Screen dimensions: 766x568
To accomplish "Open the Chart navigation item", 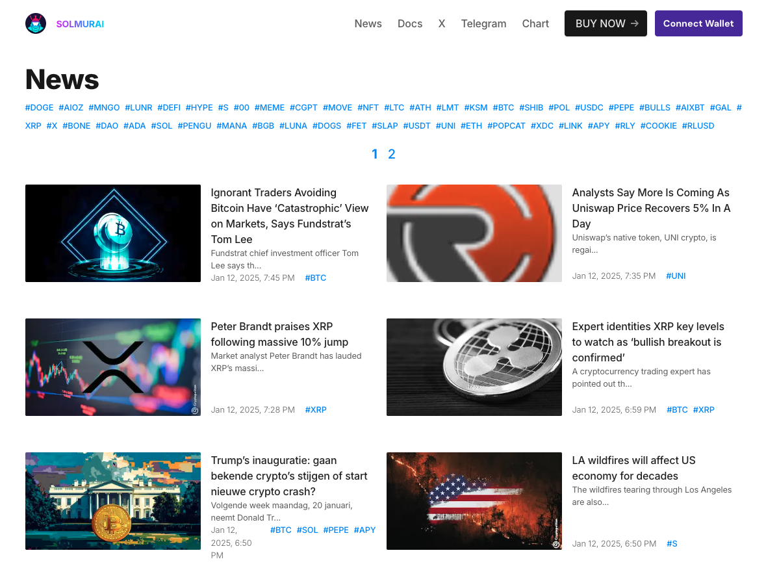I will 535,23.
